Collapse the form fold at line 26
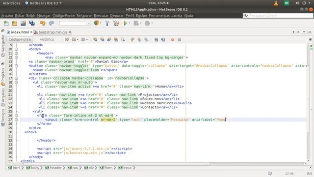This screenshot has width=314, height=177. 16,116
